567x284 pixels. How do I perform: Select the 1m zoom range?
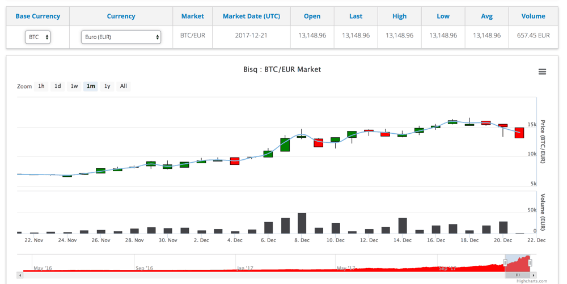[x=91, y=86]
